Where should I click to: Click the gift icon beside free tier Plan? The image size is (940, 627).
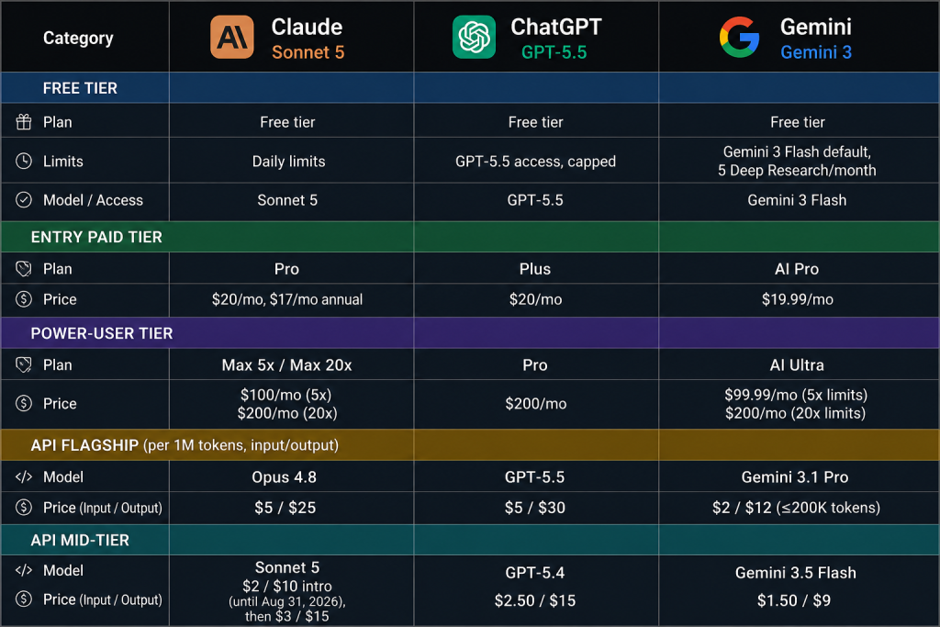point(23,122)
